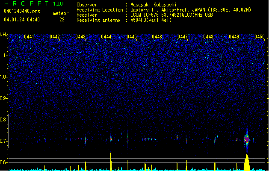Click the 0447 time marker

pyautogui.click(x=183, y=37)
